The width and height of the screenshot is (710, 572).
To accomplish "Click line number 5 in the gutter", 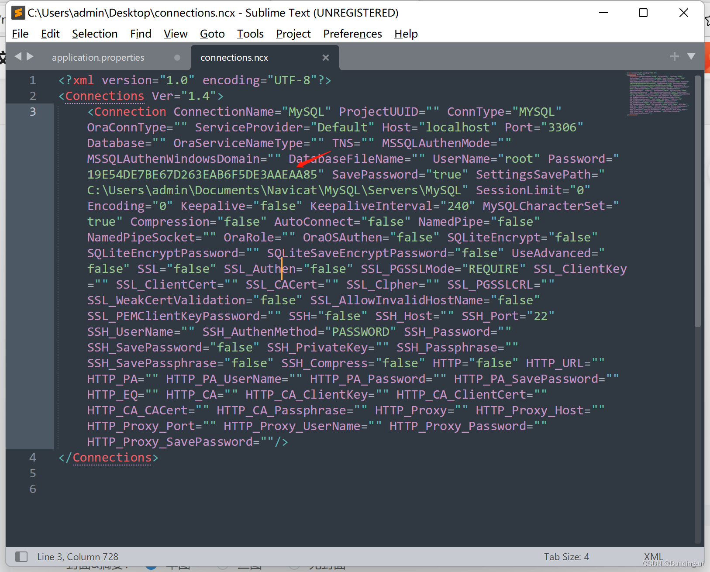I will pyautogui.click(x=33, y=473).
